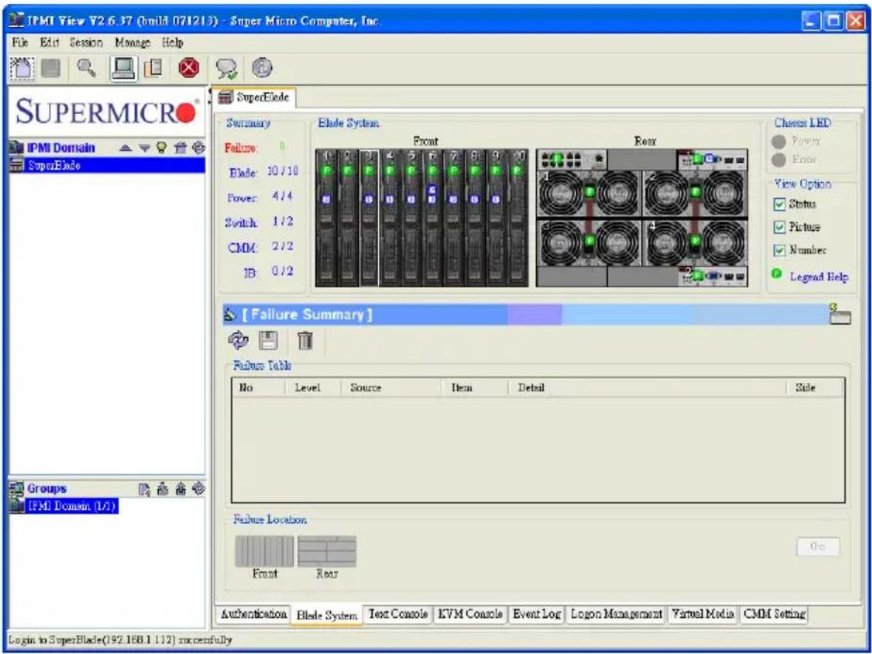Click power supply 4 in Rear view
Viewport: 872px width, 654px height.
point(697,241)
